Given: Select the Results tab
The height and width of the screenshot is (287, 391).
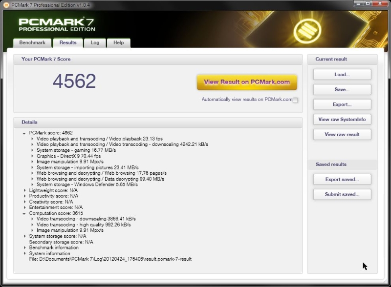Looking at the screenshot, I should [x=68, y=42].
